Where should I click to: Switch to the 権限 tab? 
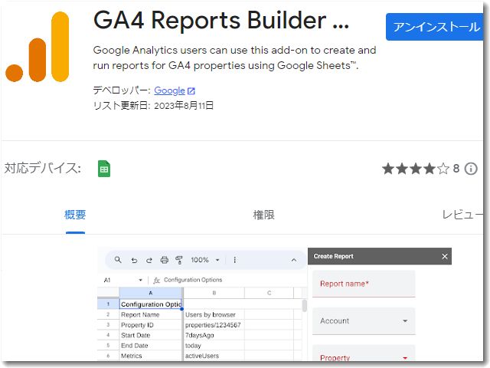point(263,215)
